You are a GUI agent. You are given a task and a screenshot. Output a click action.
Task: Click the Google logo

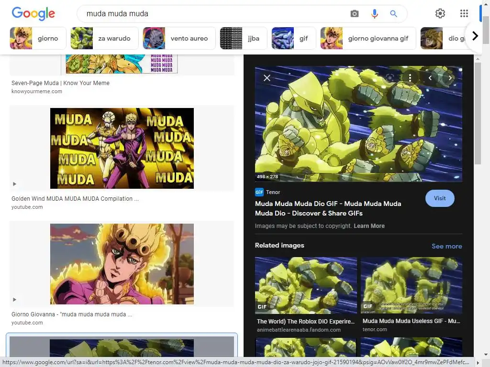tap(33, 13)
